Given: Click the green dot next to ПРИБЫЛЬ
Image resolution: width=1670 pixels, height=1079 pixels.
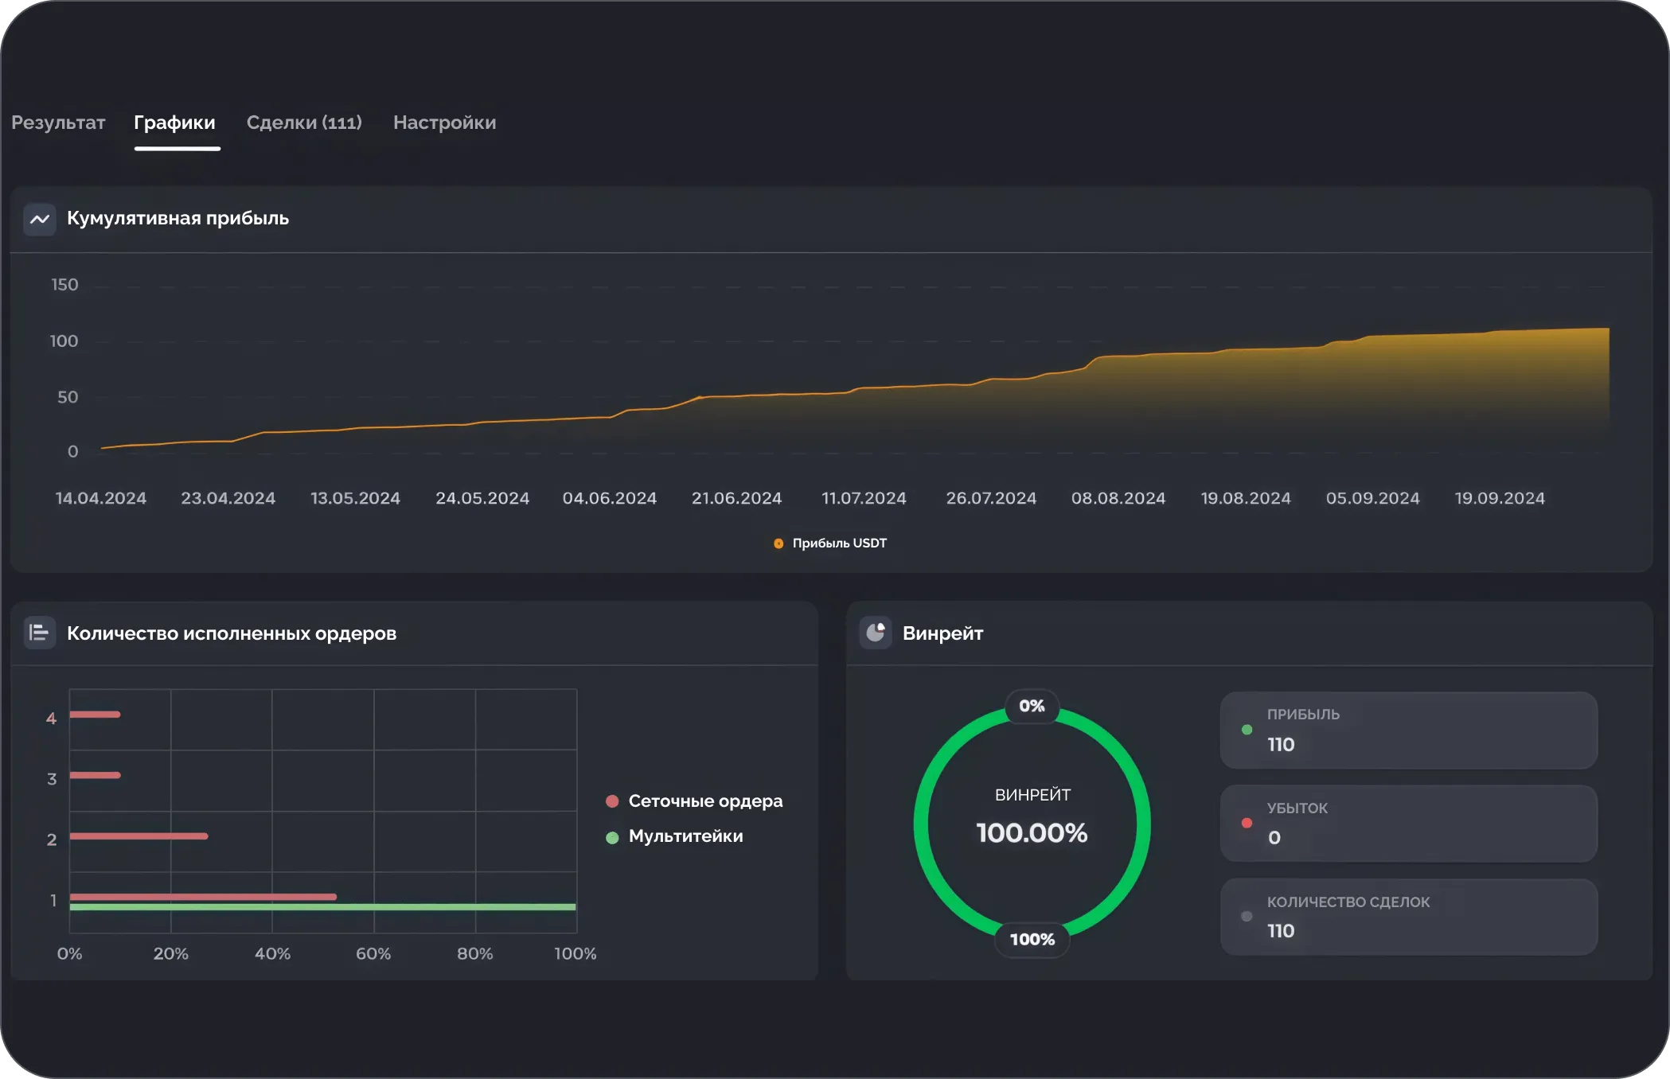Looking at the screenshot, I should 1247,730.
